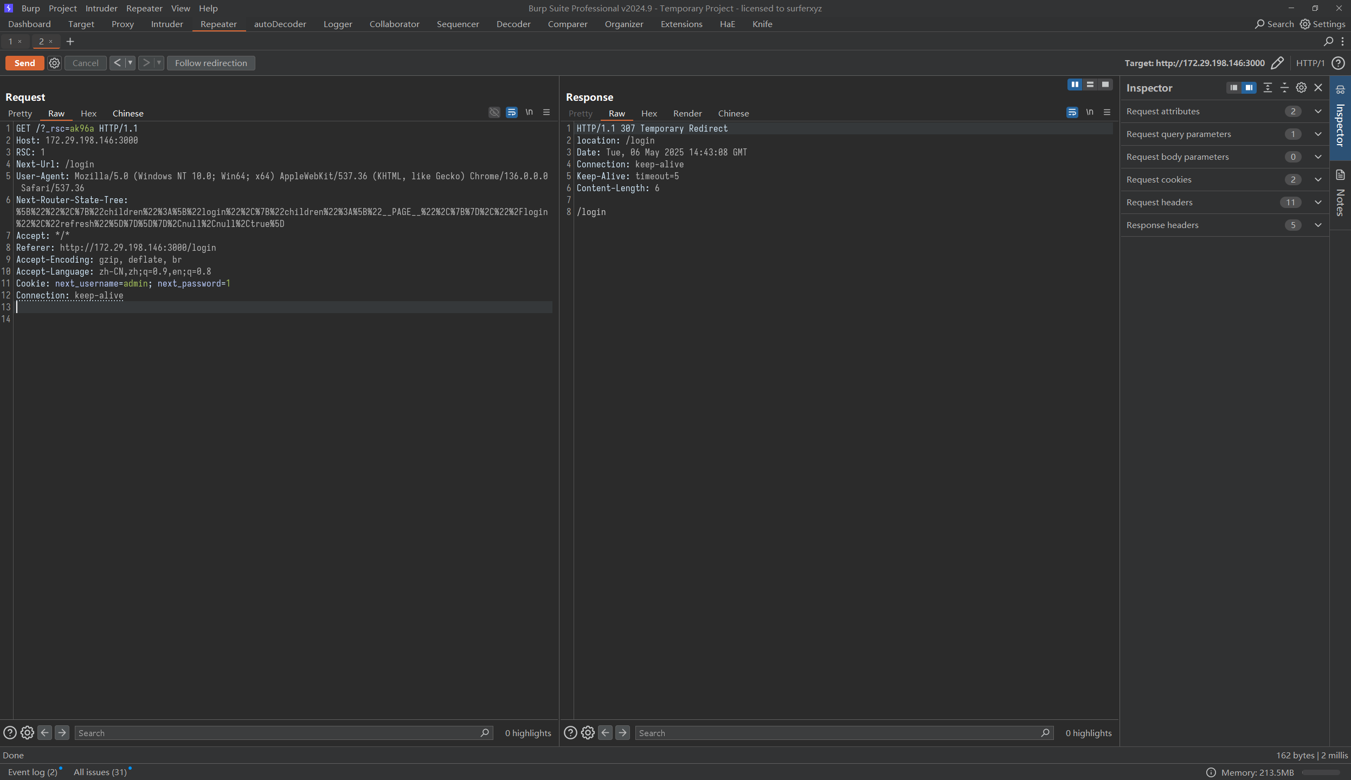
Task: Open All issues (31)
Action: [100, 772]
